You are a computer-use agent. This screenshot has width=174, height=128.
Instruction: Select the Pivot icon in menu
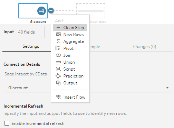pyautogui.click(x=58, y=48)
